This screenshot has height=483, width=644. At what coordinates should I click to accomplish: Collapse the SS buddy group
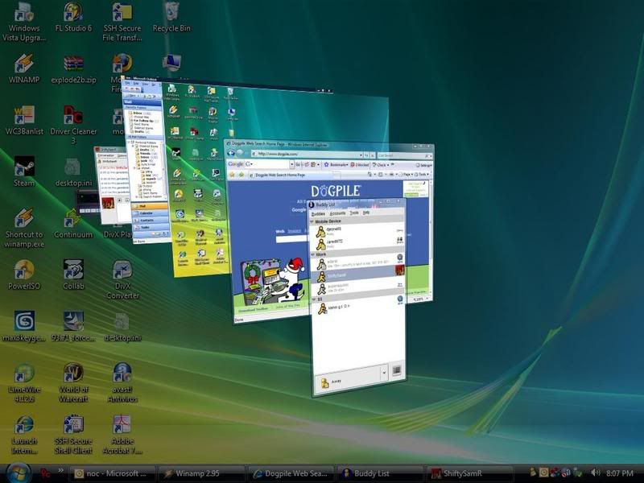point(313,299)
